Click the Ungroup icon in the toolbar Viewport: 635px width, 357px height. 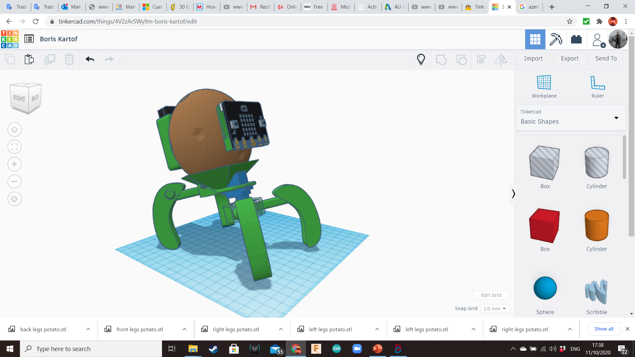tap(462, 59)
